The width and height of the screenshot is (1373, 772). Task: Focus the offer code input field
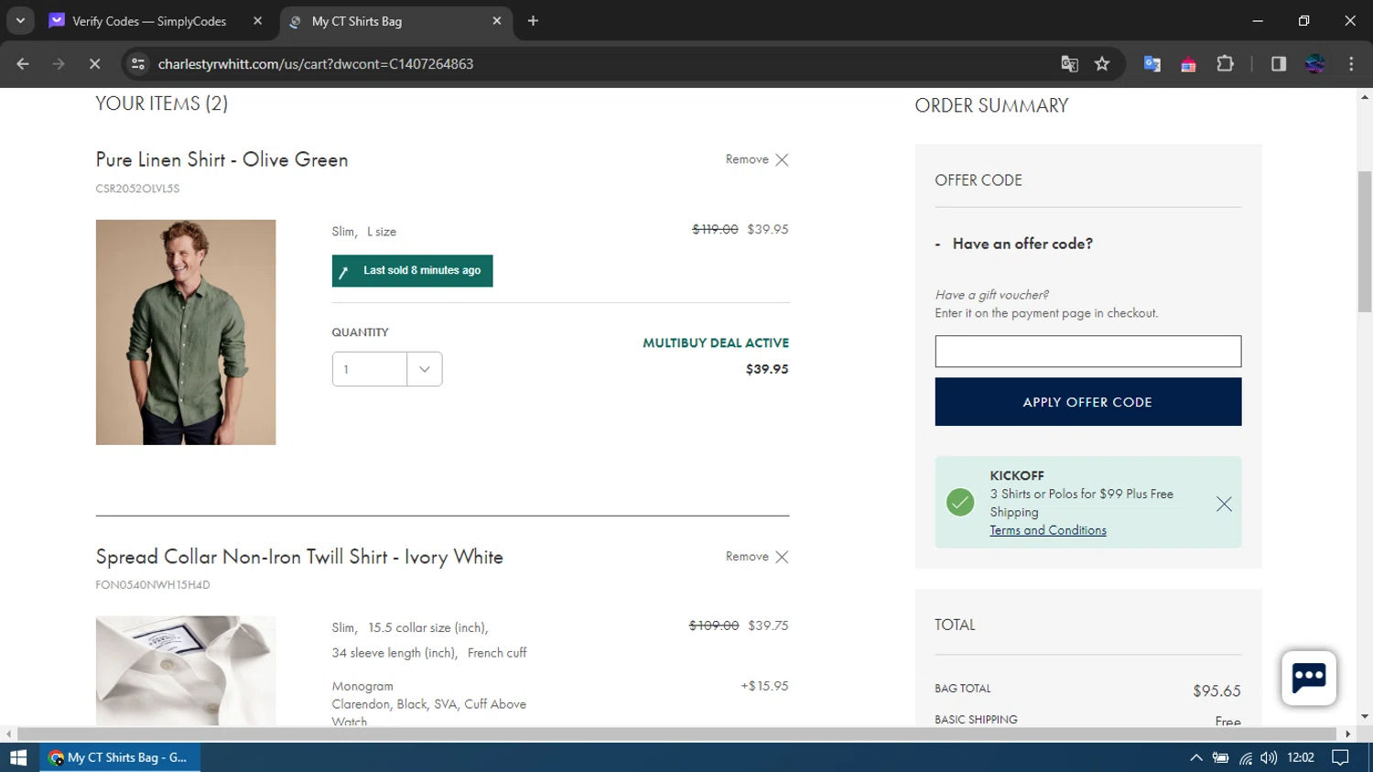pos(1088,352)
